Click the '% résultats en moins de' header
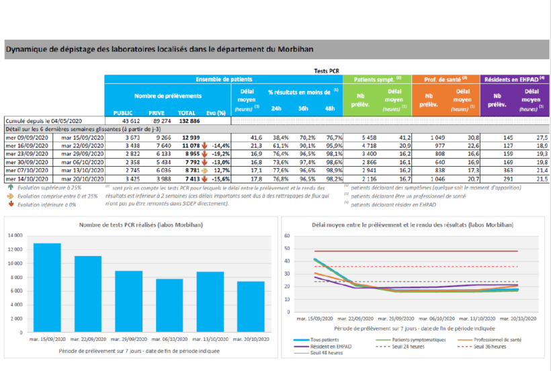 coord(303,92)
